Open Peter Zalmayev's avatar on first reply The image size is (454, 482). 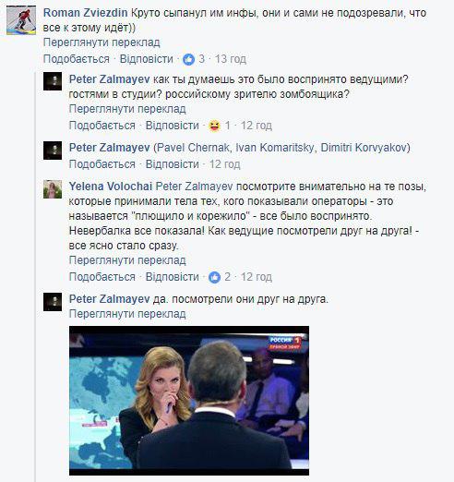tap(53, 81)
